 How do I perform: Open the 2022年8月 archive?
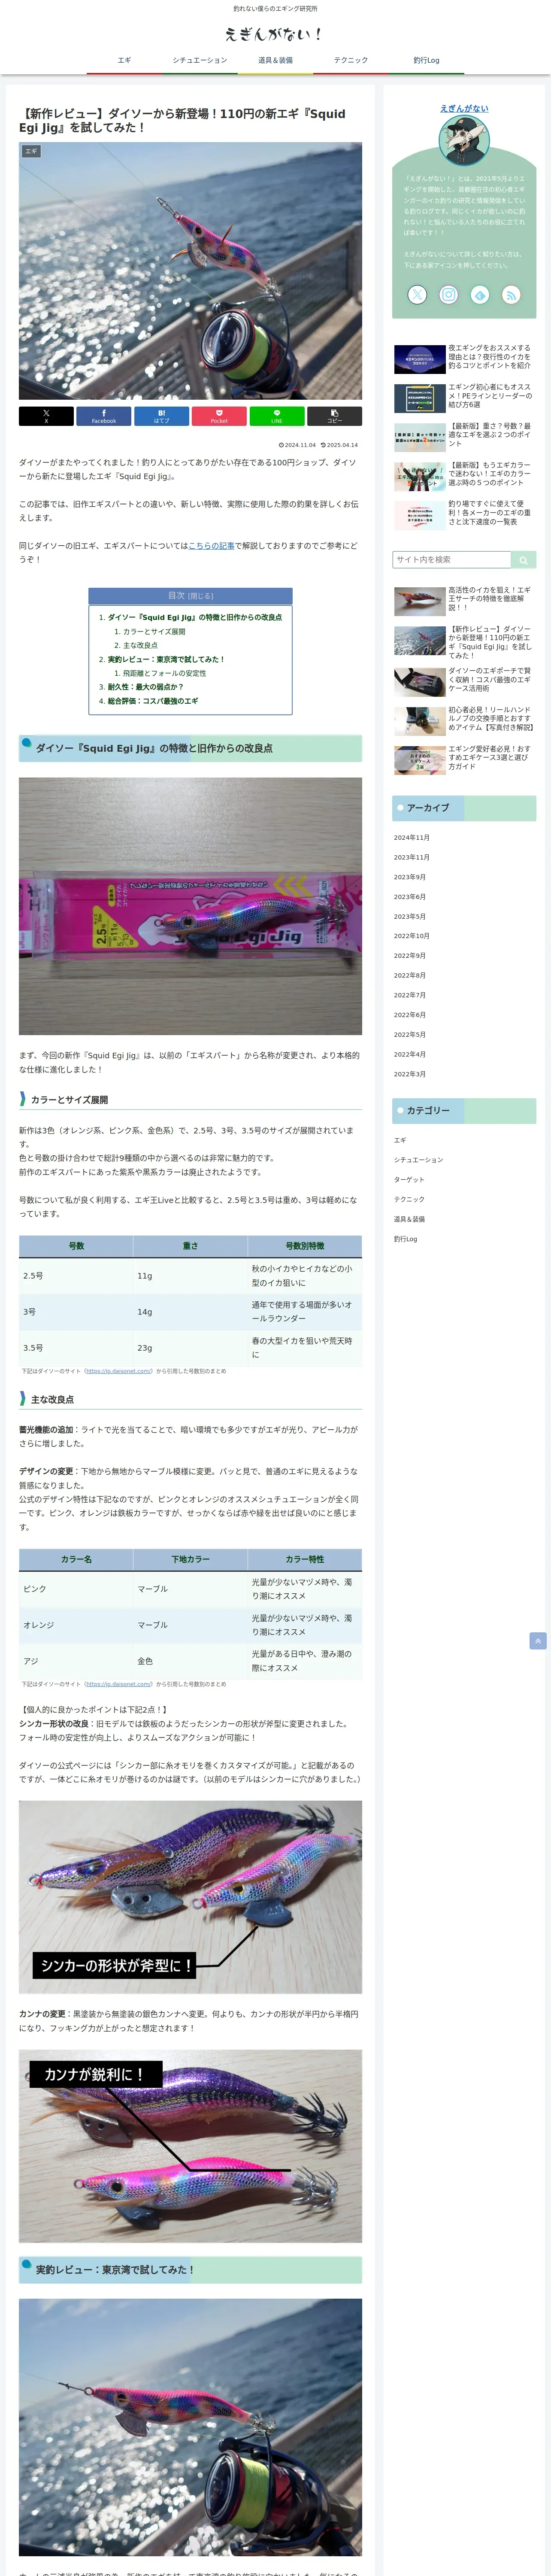(409, 976)
